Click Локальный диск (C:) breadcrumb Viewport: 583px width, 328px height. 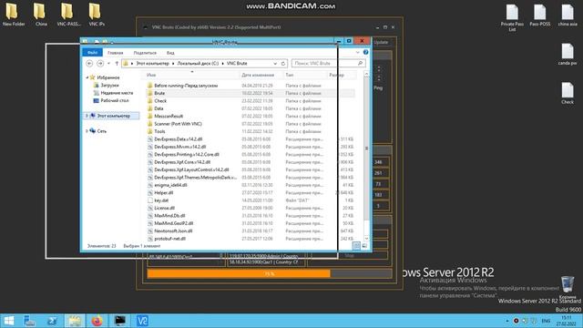pyautogui.click(x=198, y=64)
